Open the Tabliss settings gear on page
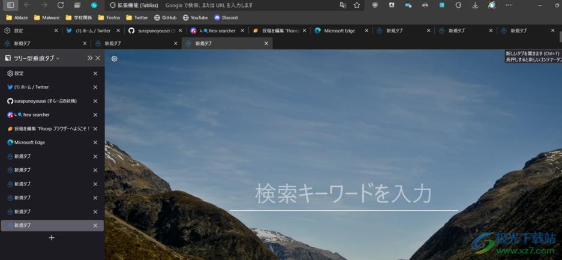Screen dimensions: 562x260 [x=115, y=59]
